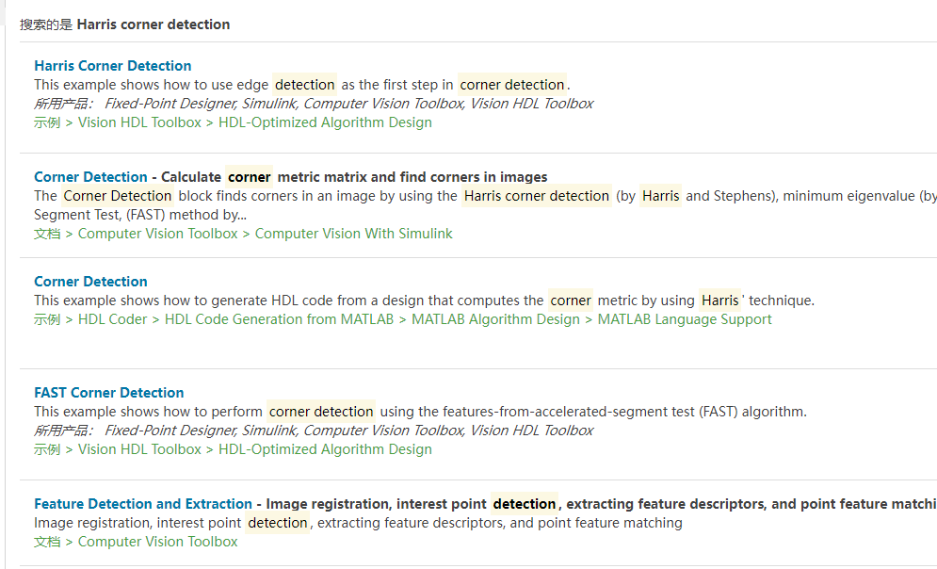Click the HDL Coder breadcrumb link
The width and height of the screenshot is (937, 569).
click(x=112, y=319)
